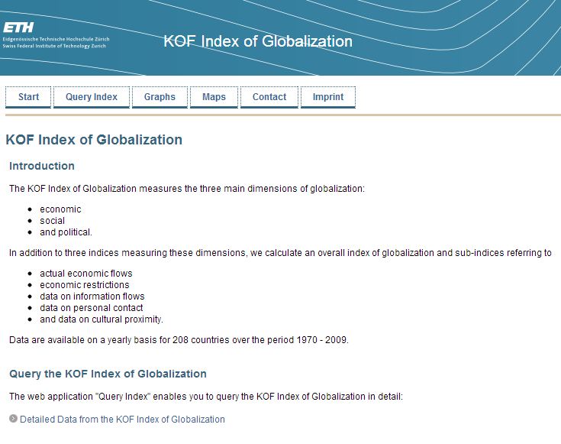Viewport: 561px width, 444px height.
Task: Open Detailed Data from the KOF Index link
Action: pyautogui.click(x=122, y=420)
